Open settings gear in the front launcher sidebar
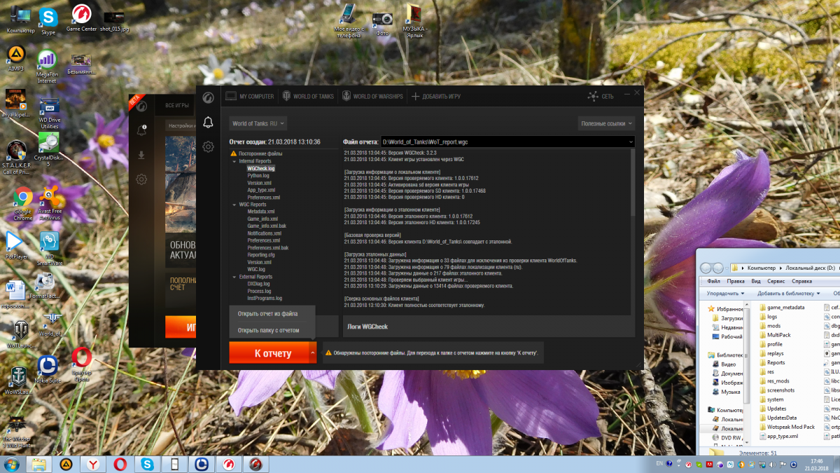The height and width of the screenshot is (473, 840). (208, 146)
